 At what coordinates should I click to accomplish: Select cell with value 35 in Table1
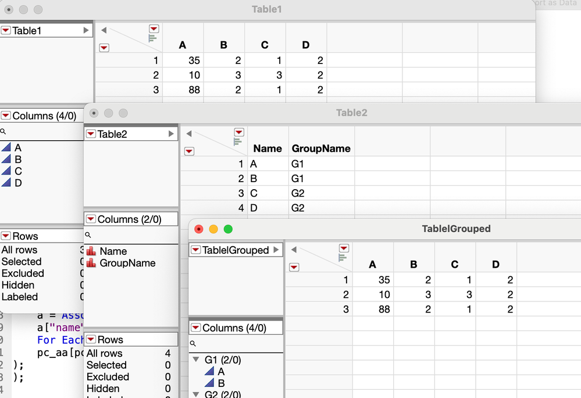(x=183, y=60)
